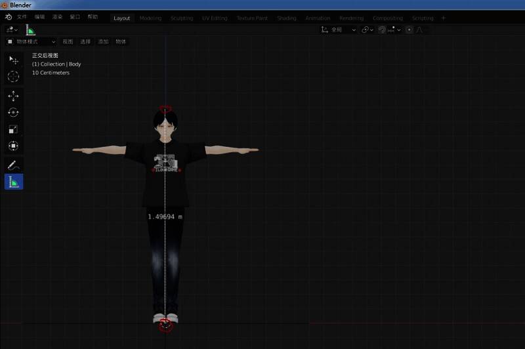
Task: Click the 视图 button in viewport header
Action: pyautogui.click(x=68, y=41)
